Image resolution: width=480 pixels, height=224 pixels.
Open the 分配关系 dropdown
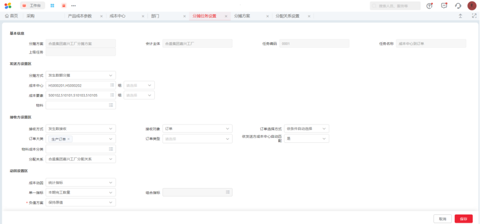click(81, 159)
